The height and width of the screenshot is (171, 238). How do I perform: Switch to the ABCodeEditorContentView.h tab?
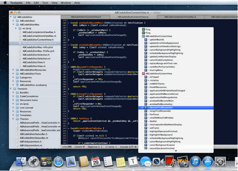pyautogui.click(x=86, y=17)
